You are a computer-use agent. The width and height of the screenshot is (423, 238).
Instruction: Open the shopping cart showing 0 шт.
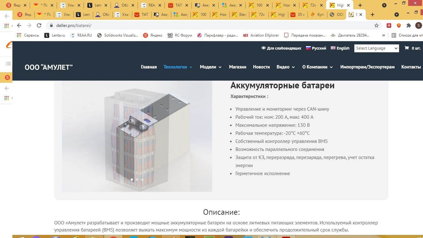[x=412, y=48]
